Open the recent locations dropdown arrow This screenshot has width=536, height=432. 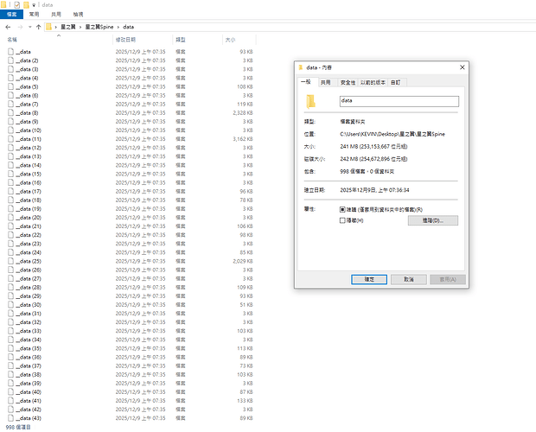pyautogui.click(x=29, y=28)
